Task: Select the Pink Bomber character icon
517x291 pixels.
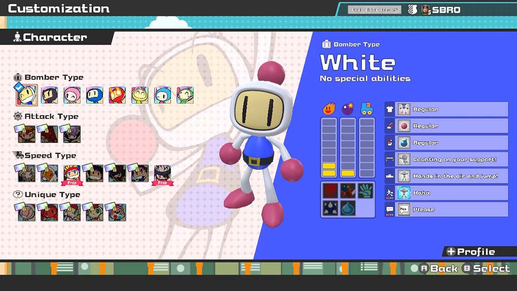Action: (72, 95)
